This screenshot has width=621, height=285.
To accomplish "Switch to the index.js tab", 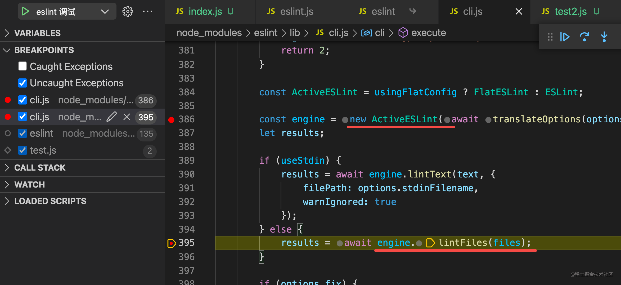I will [x=205, y=11].
